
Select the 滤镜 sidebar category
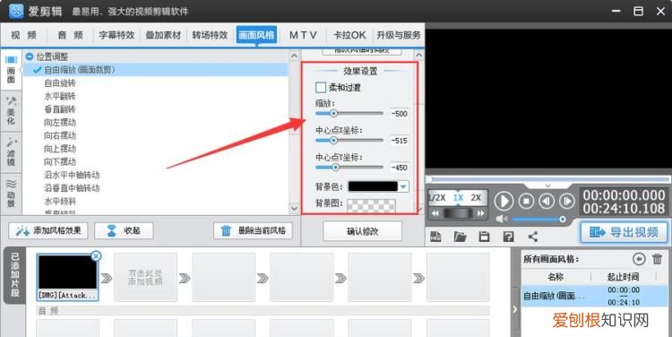click(x=11, y=151)
